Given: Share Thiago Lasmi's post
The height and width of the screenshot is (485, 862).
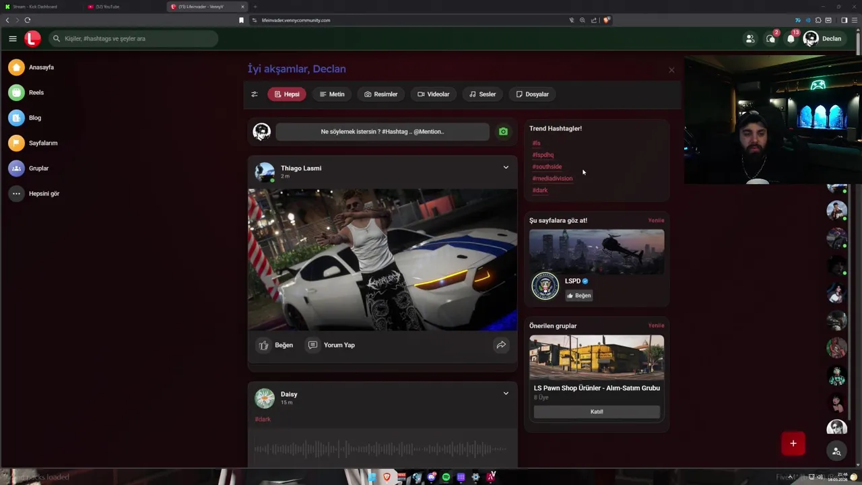Looking at the screenshot, I should (501, 345).
